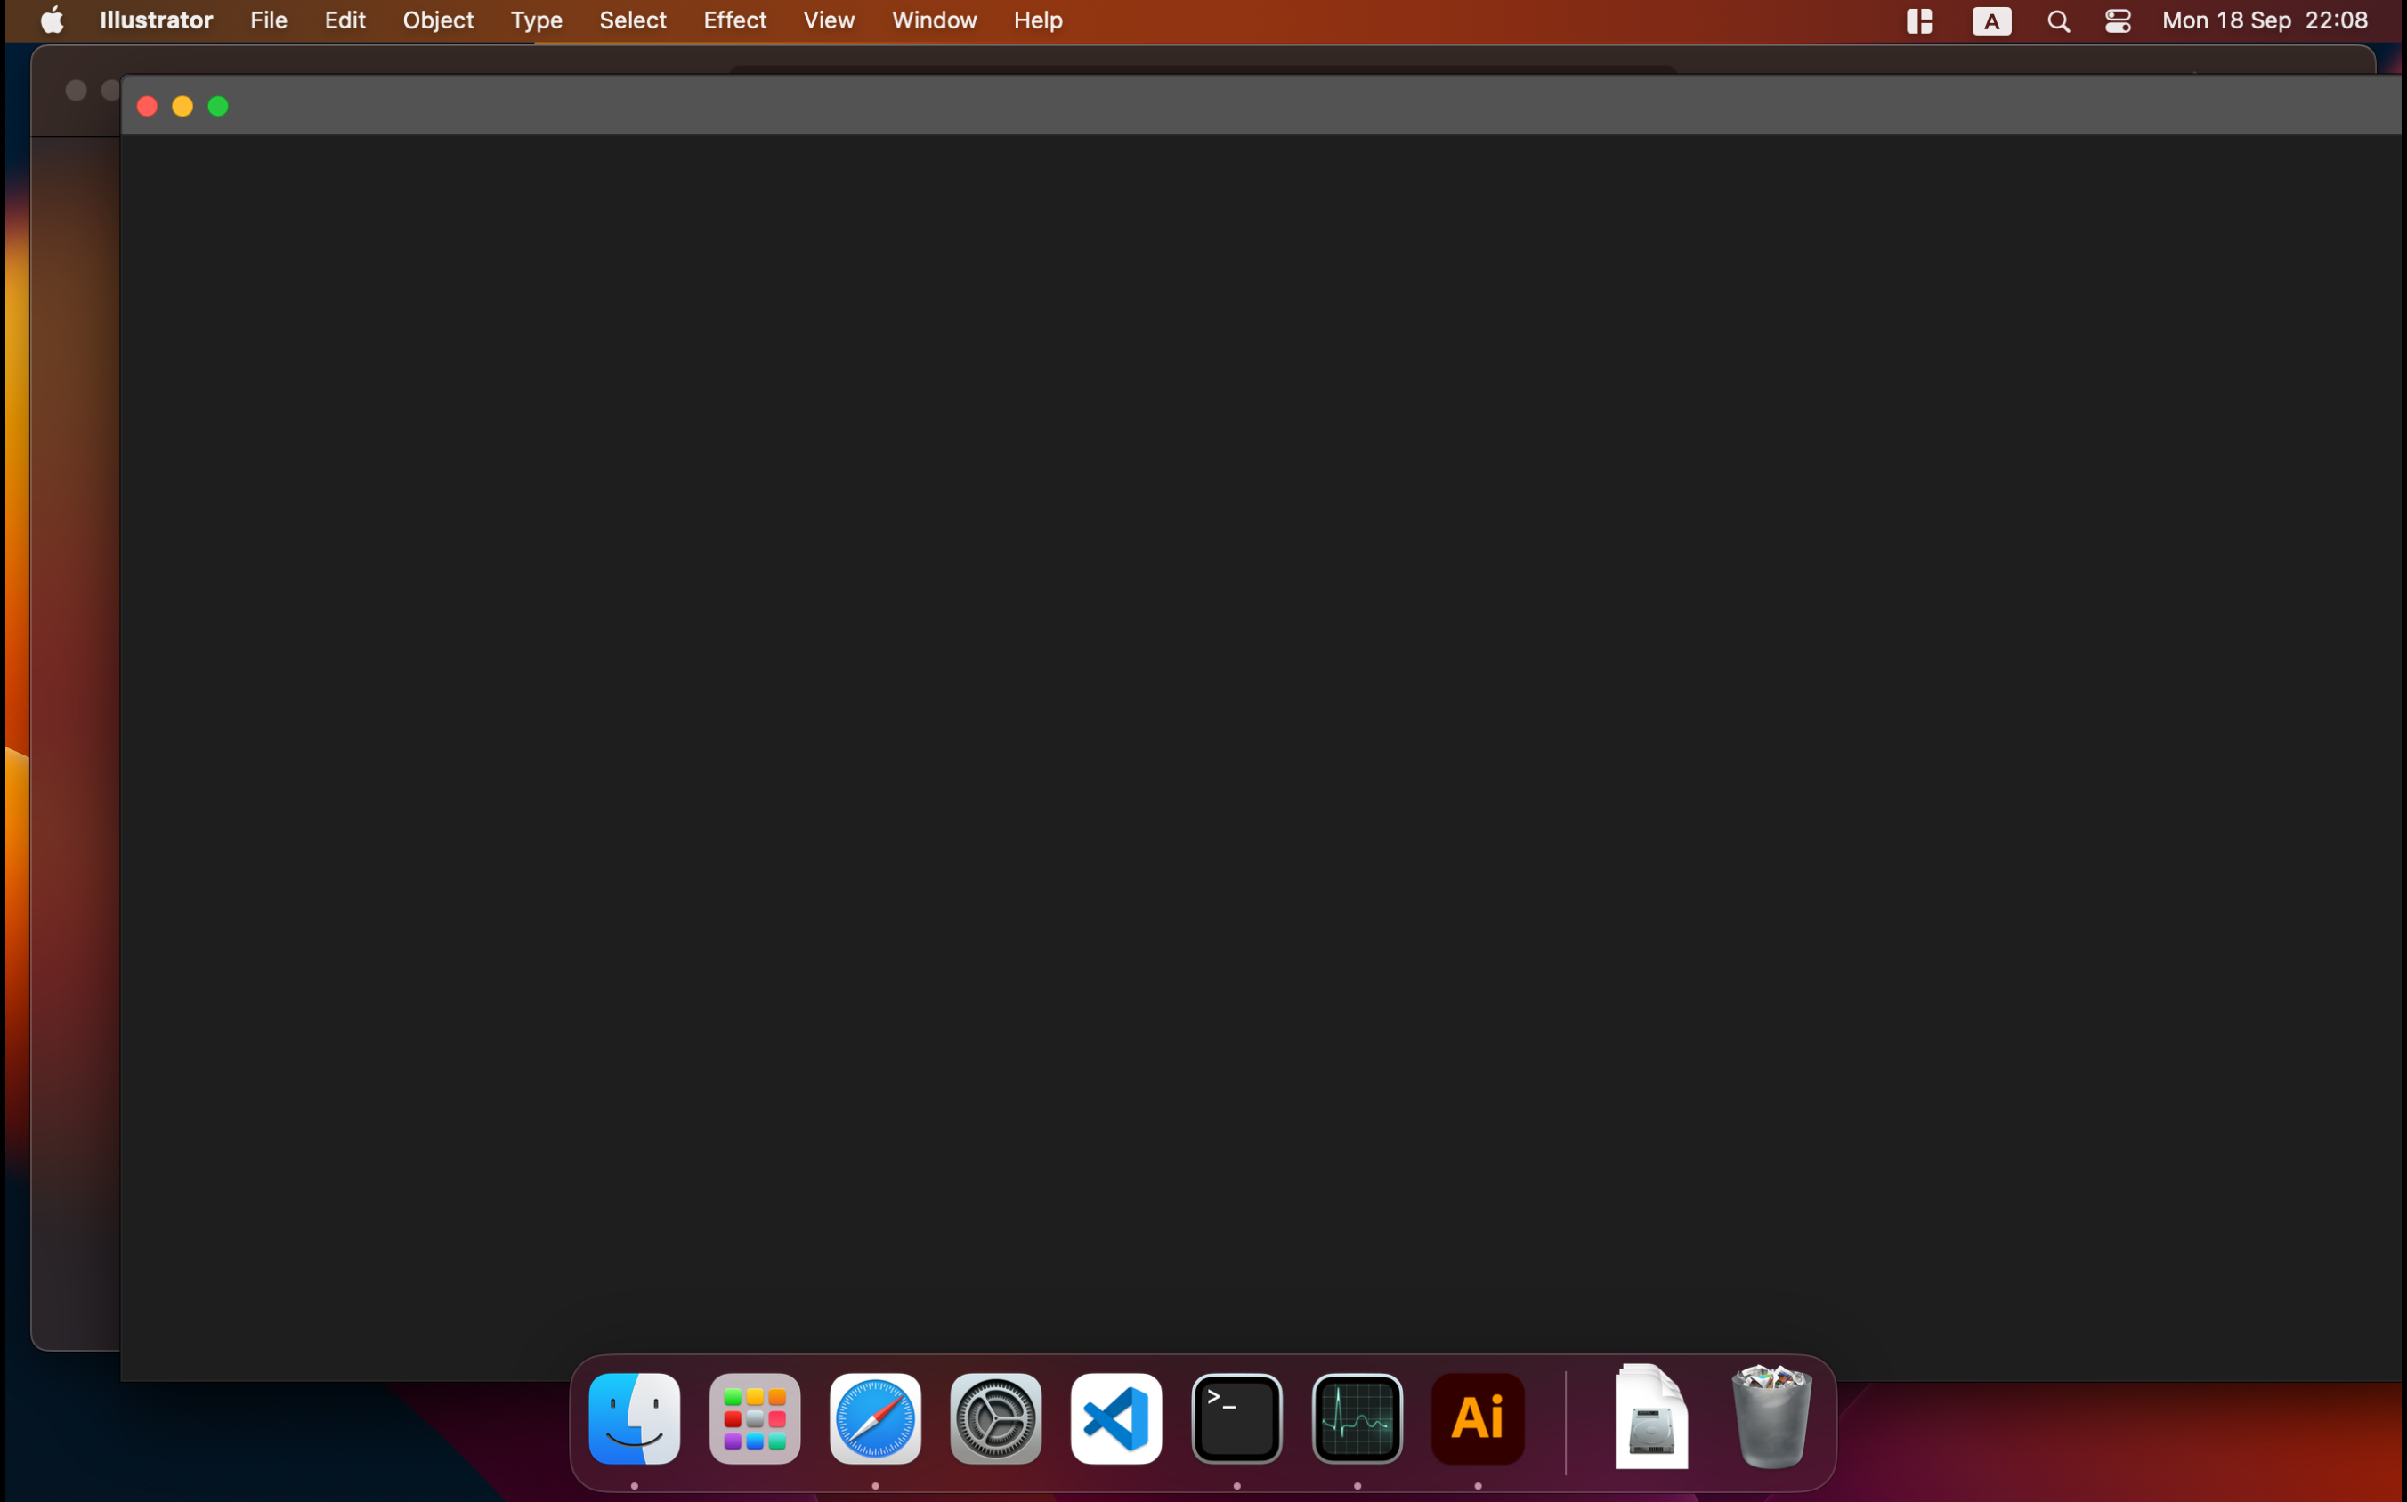2407x1502 pixels.
Task: Open Spotlight search in the menu bar
Action: [2057, 20]
